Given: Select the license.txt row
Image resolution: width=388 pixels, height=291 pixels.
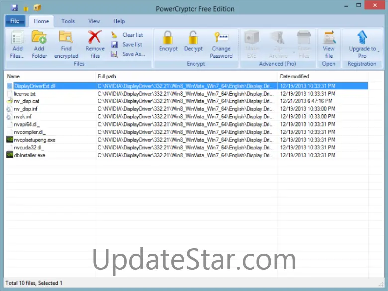Looking at the screenshot, I should click(187, 94).
